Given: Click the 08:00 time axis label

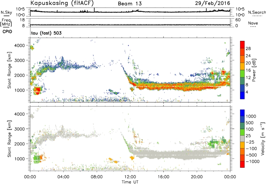Looking at the screenshot, I should pyautogui.click(x=97, y=177).
